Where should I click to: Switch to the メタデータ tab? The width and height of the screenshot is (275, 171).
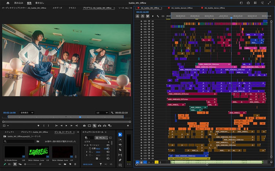click(57, 8)
